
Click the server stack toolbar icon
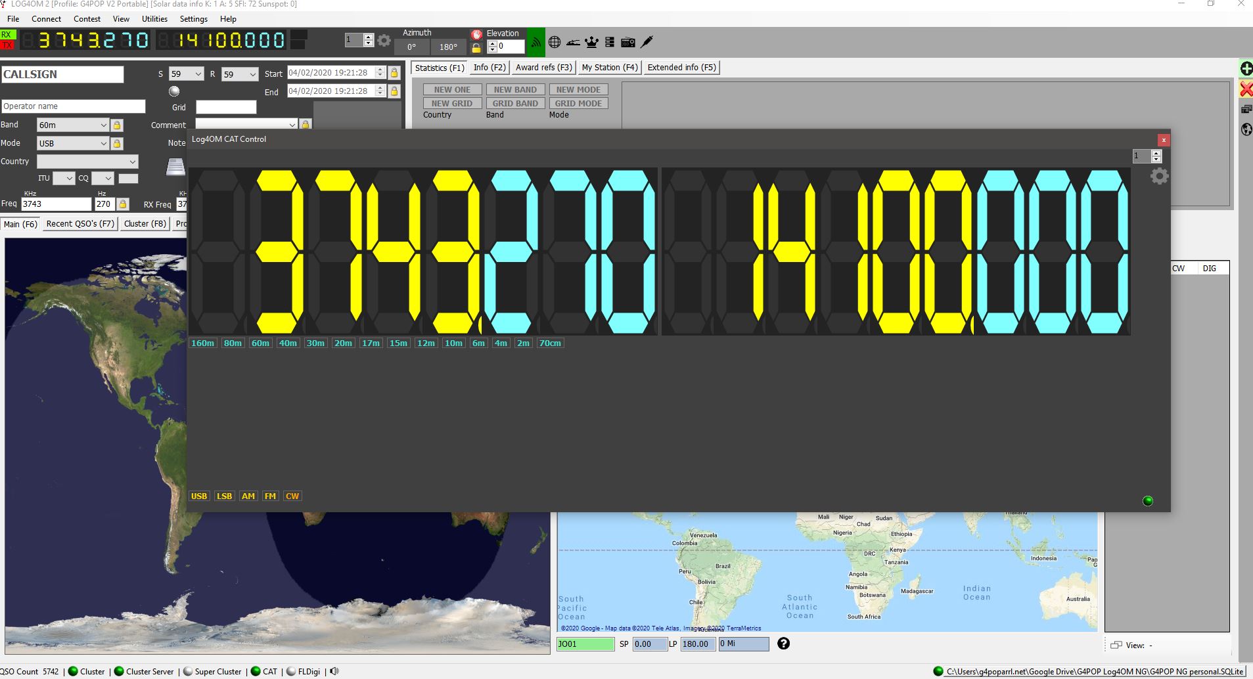(x=610, y=43)
